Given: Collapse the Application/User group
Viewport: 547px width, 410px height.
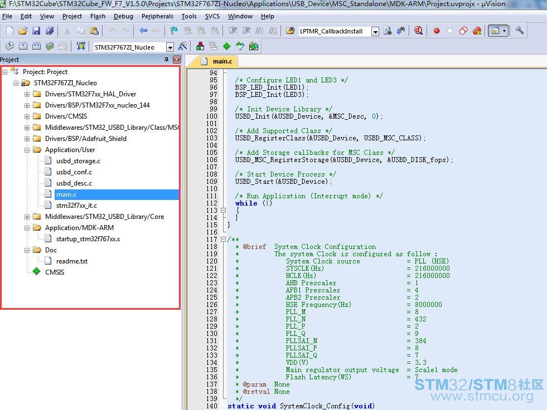Looking at the screenshot, I should pos(27,150).
